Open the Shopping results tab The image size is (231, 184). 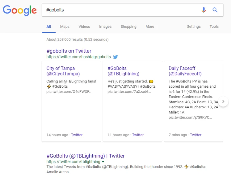click(x=129, y=27)
